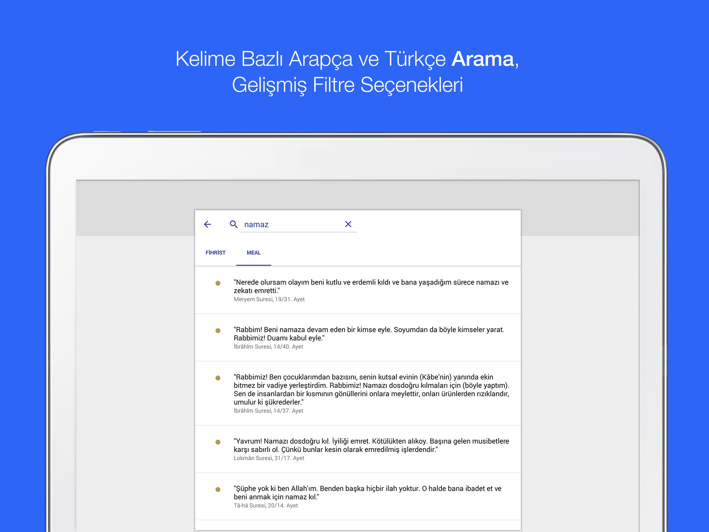This screenshot has width=709, height=532.
Task: Click gold bullet beside Meryem Suresi result
Action: pyautogui.click(x=218, y=283)
